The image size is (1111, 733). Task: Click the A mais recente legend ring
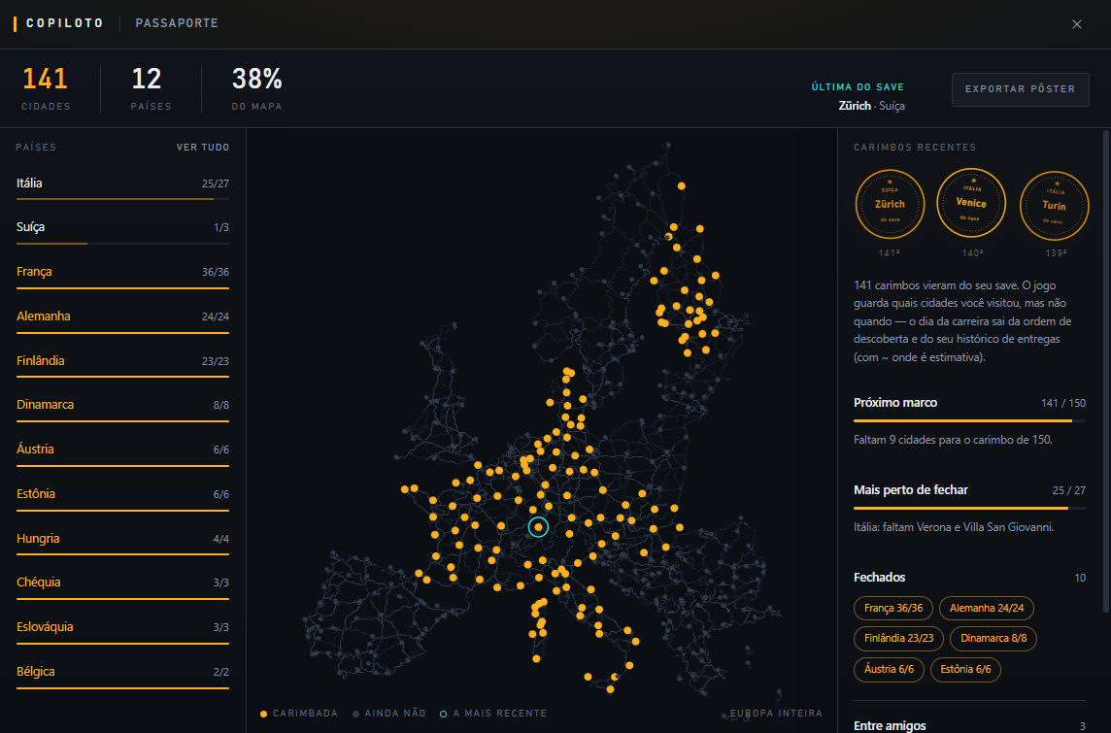coord(444,714)
